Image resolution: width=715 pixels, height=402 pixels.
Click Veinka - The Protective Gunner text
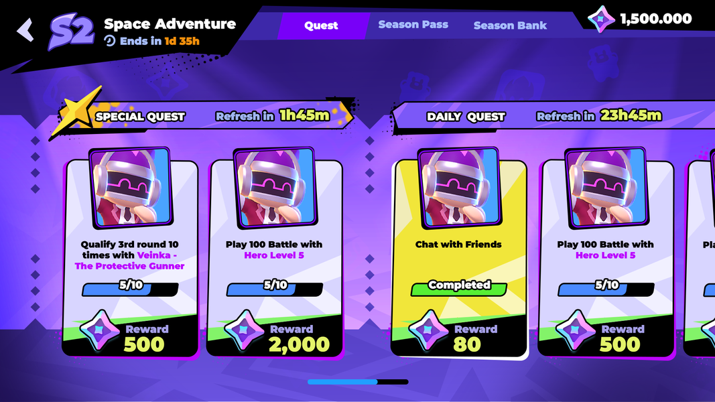129,261
